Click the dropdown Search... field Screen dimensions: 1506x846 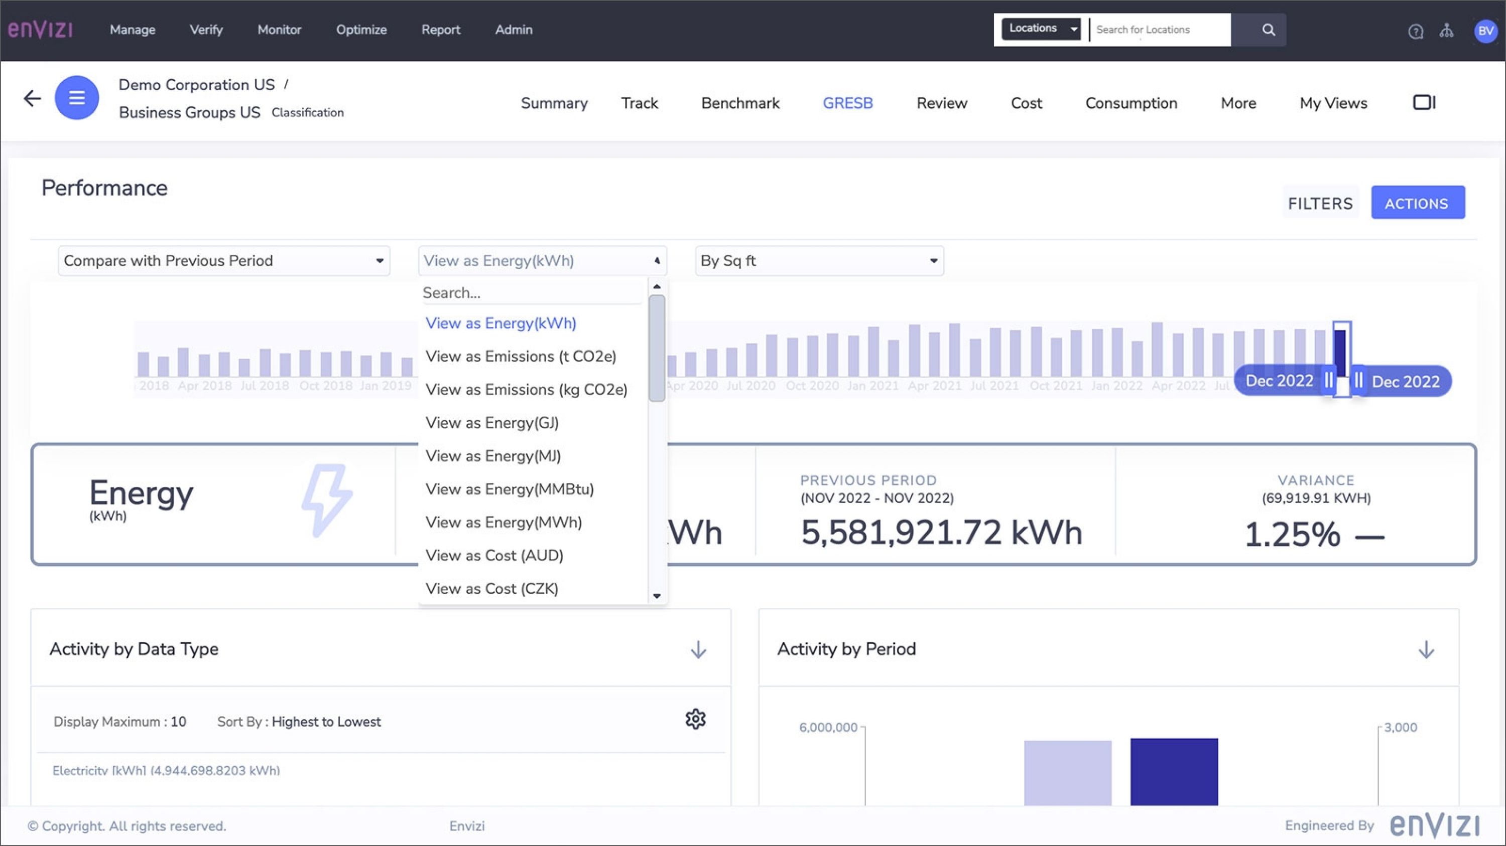pyautogui.click(x=532, y=292)
